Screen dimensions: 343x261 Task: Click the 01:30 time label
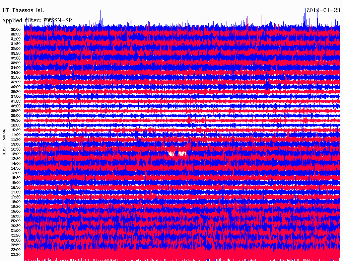point(16,44)
